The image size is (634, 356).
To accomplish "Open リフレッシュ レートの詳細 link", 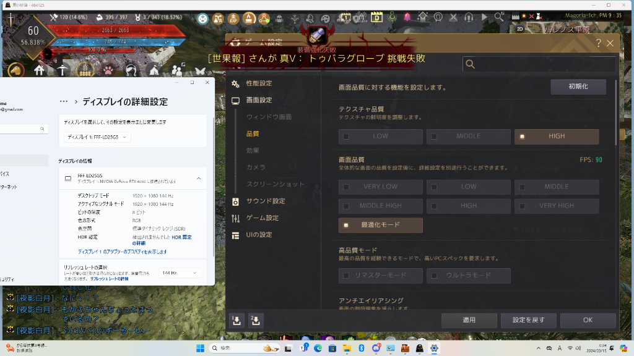I will [109, 279].
